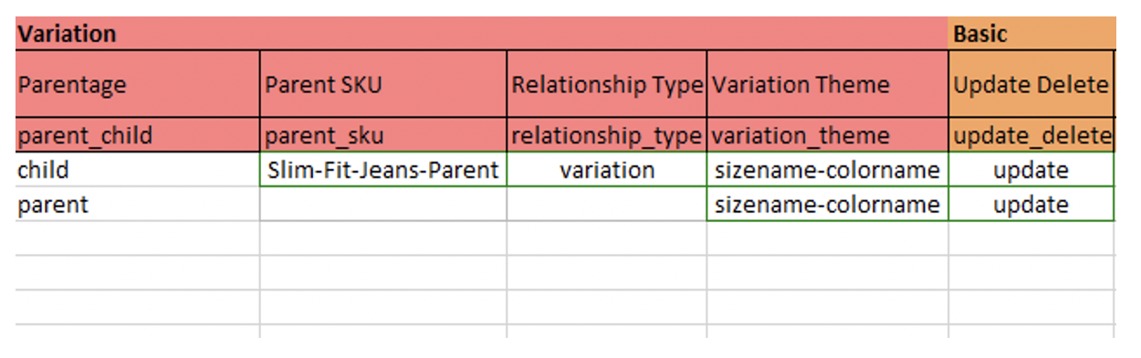Select the Variation Theme header cell
This screenshot has height=358, width=1141.
828,84
